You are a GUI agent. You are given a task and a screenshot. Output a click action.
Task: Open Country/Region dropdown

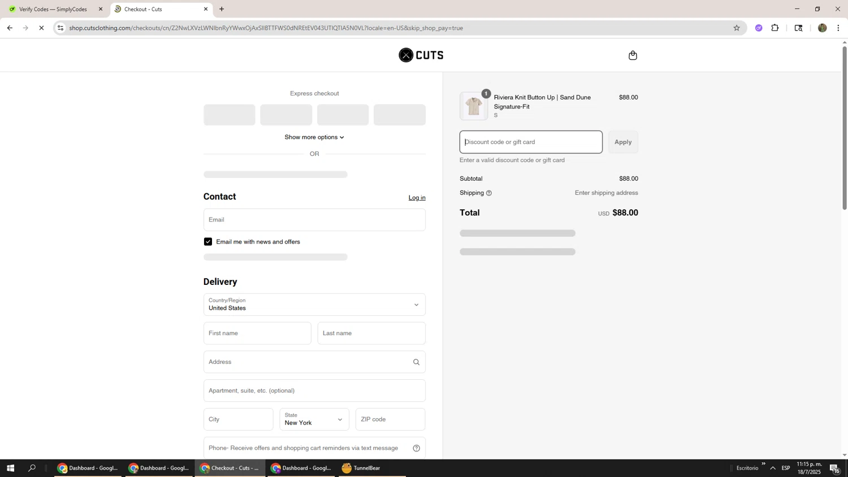point(314,305)
